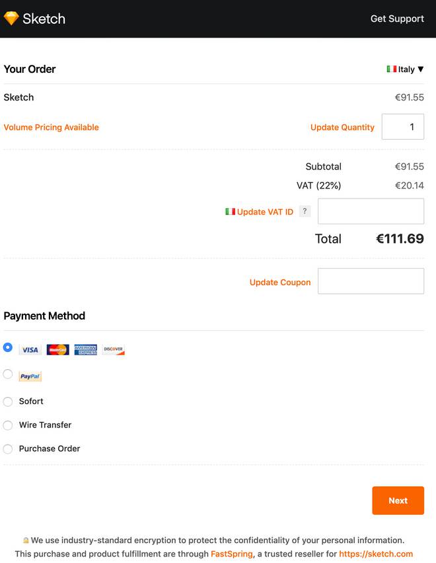The width and height of the screenshot is (436, 563).
Task: Select Sofort as payment method
Action: 8,402
